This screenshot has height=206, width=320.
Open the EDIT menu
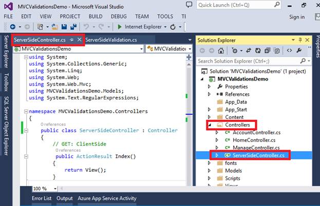pos(26,16)
